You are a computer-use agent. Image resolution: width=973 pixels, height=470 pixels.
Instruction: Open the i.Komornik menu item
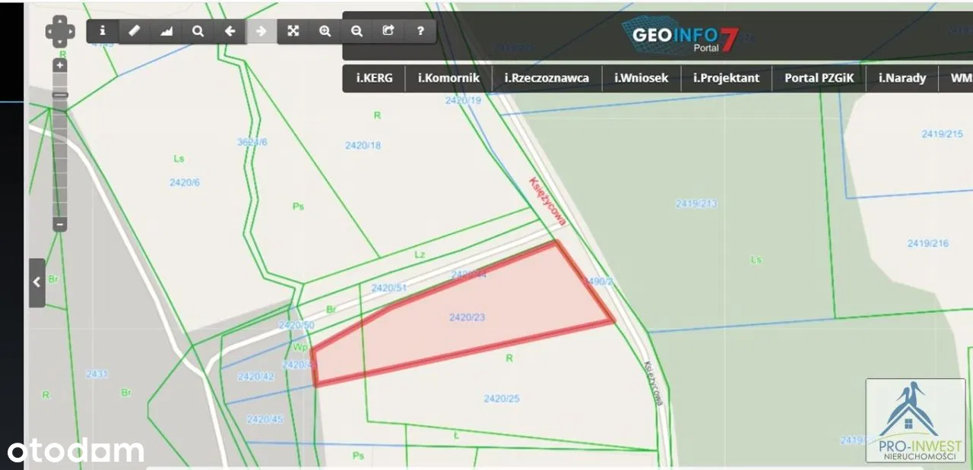pyautogui.click(x=448, y=77)
